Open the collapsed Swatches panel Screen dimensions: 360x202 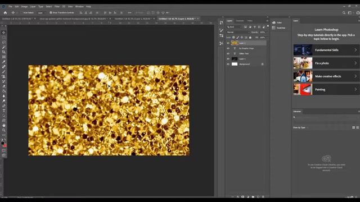278,27
